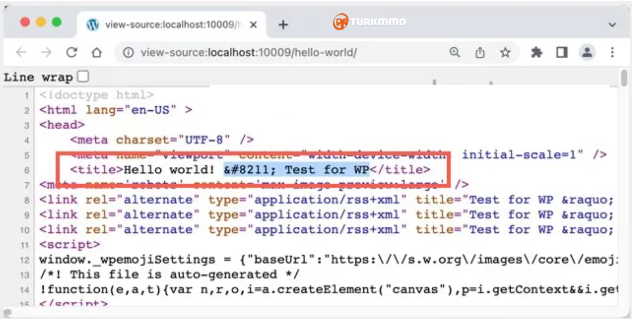The height and width of the screenshot is (319, 632).
Task: Share this page via share icon
Action: click(480, 52)
